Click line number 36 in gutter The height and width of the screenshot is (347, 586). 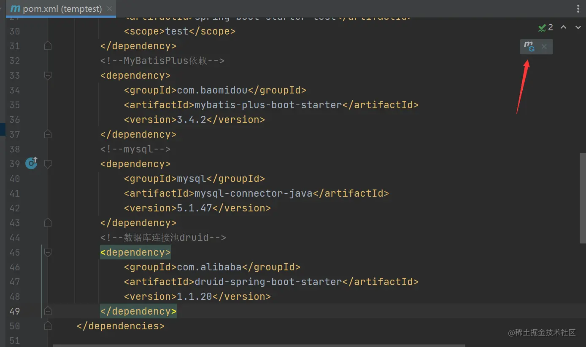pyautogui.click(x=15, y=120)
